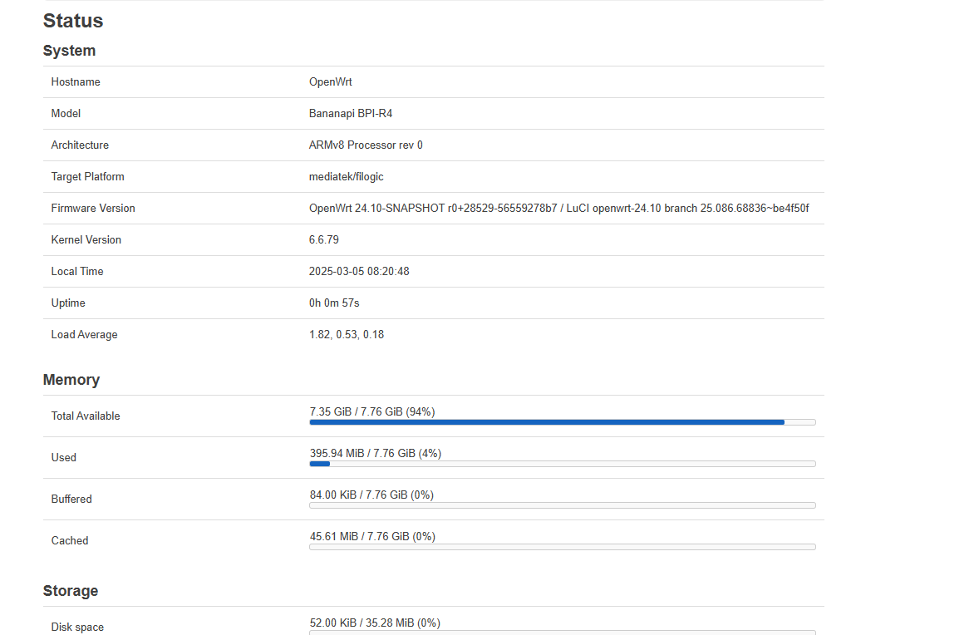Click the load average 1.82, 0.53, 0.18

347,335
